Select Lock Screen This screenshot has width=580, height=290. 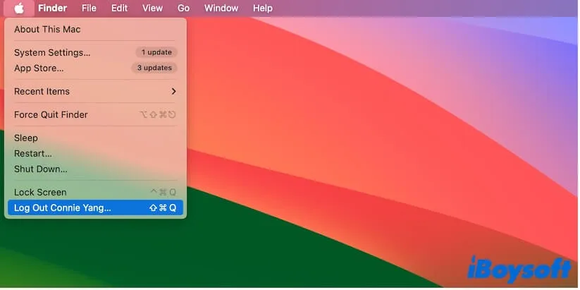click(40, 193)
